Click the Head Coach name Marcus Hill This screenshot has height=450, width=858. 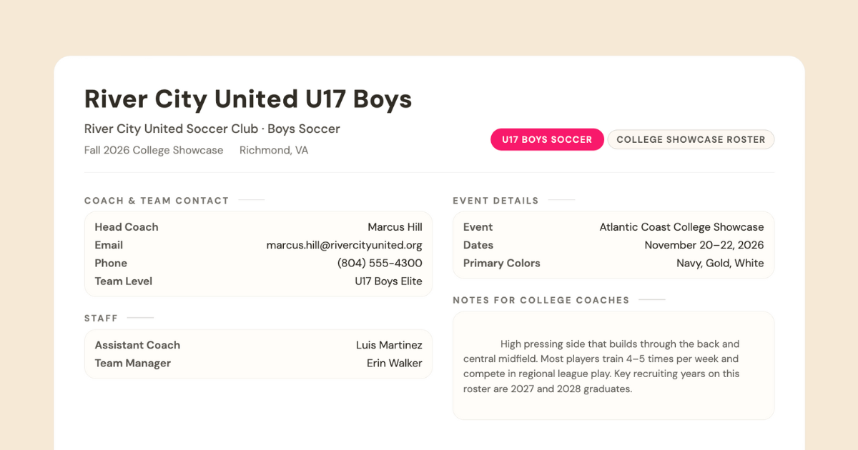tap(395, 227)
